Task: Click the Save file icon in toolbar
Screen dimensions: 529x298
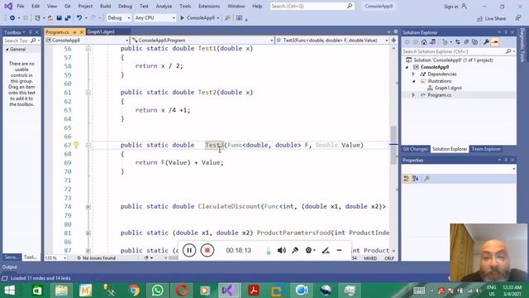Action: (x=59, y=18)
